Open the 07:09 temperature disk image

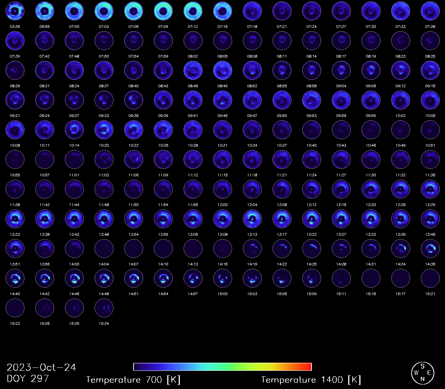163,11
